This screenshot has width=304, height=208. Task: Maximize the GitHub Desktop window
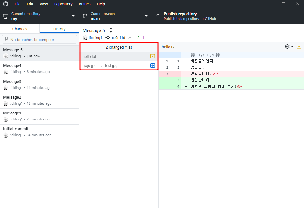pos(283,4)
